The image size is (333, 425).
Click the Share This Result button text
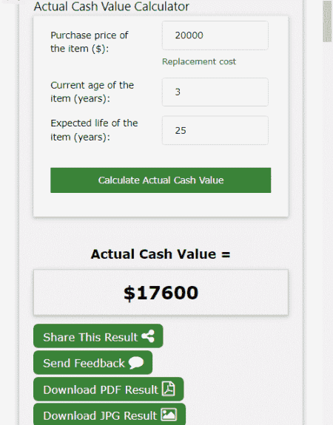point(90,337)
